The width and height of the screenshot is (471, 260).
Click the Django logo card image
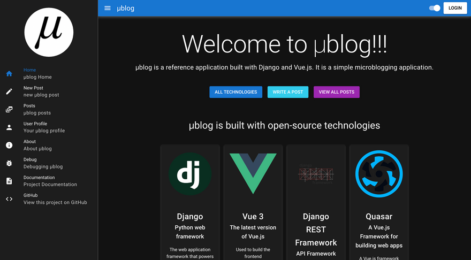coord(190,174)
